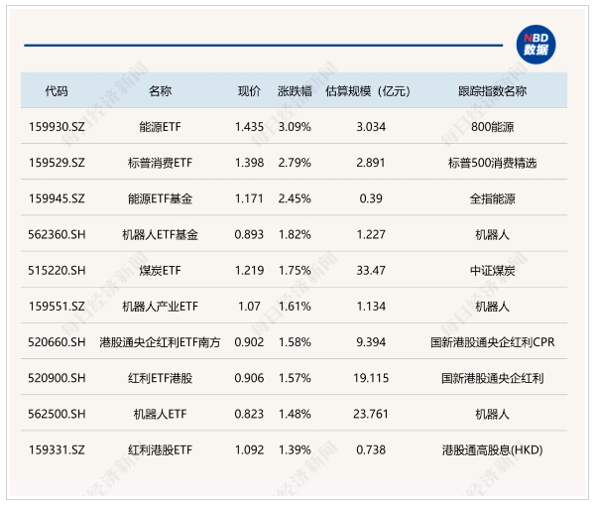Screen dimensions: 597x505
Task: Click price 0.906
Action: (x=249, y=378)
